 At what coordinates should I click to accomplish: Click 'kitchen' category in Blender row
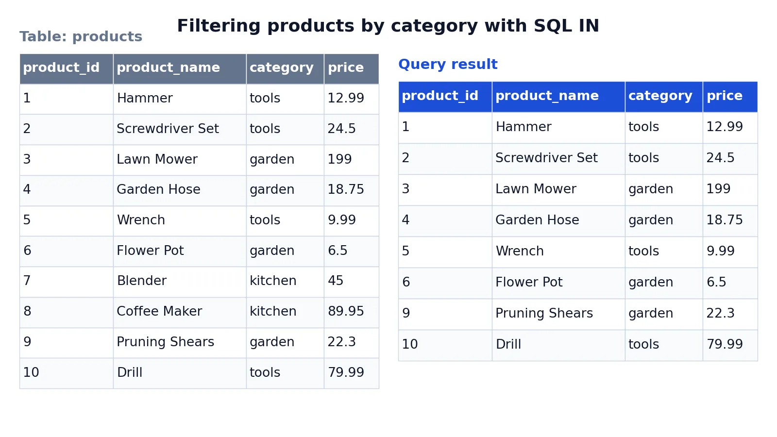(x=285, y=282)
